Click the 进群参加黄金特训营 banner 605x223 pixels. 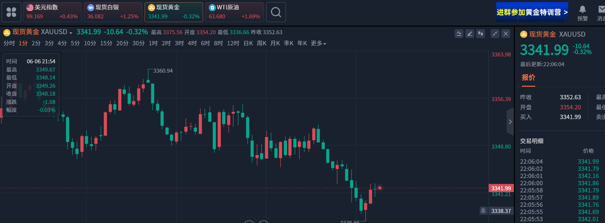[x=532, y=12]
